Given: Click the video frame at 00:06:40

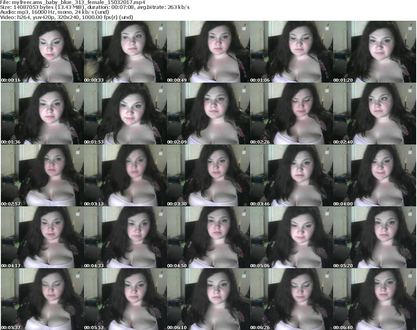Looking at the screenshot, I should click(x=375, y=299).
